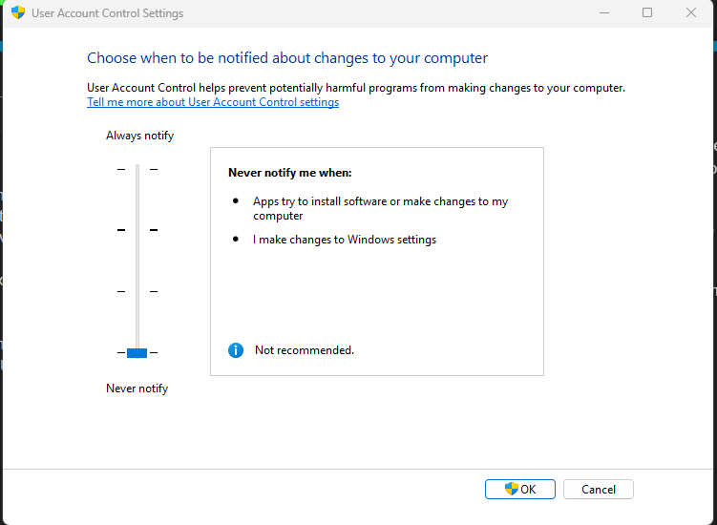The height and width of the screenshot is (525, 717).
Task: Set slider to the topmost notification level tick
Action: tap(137, 170)
